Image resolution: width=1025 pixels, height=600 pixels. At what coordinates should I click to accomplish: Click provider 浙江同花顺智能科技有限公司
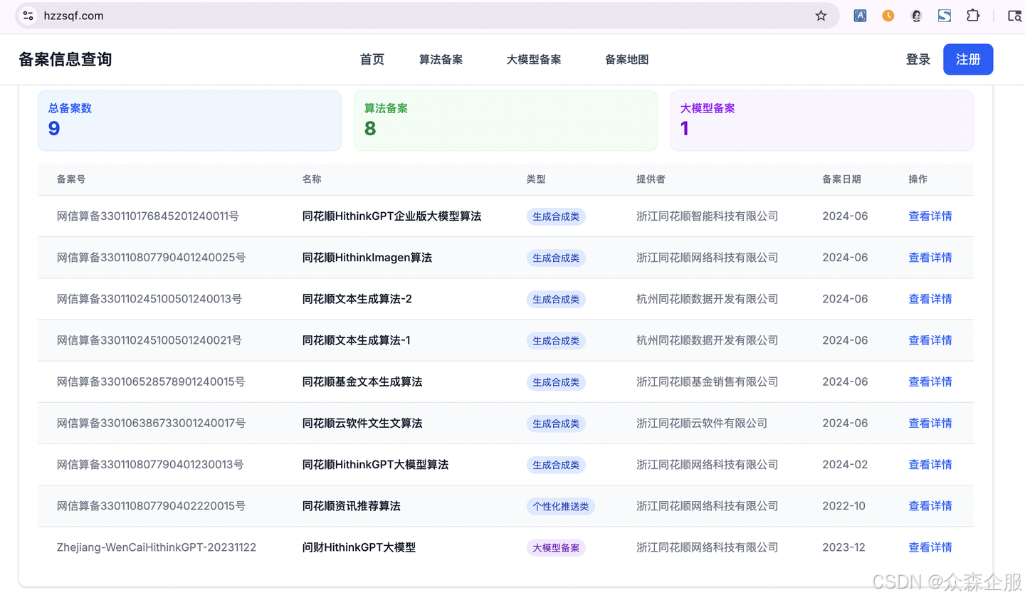[x=707, y=216]
